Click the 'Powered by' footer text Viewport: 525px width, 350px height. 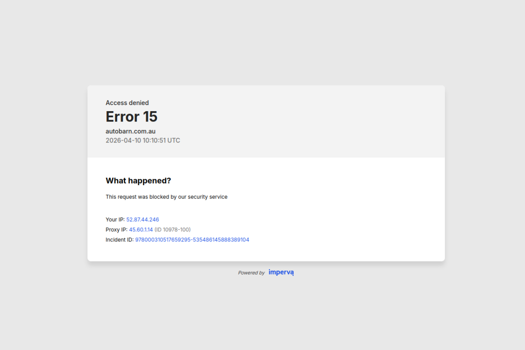coord(251,273)
